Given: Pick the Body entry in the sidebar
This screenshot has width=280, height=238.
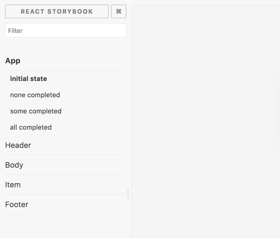Looking at the screenshot, I should 14,165.
